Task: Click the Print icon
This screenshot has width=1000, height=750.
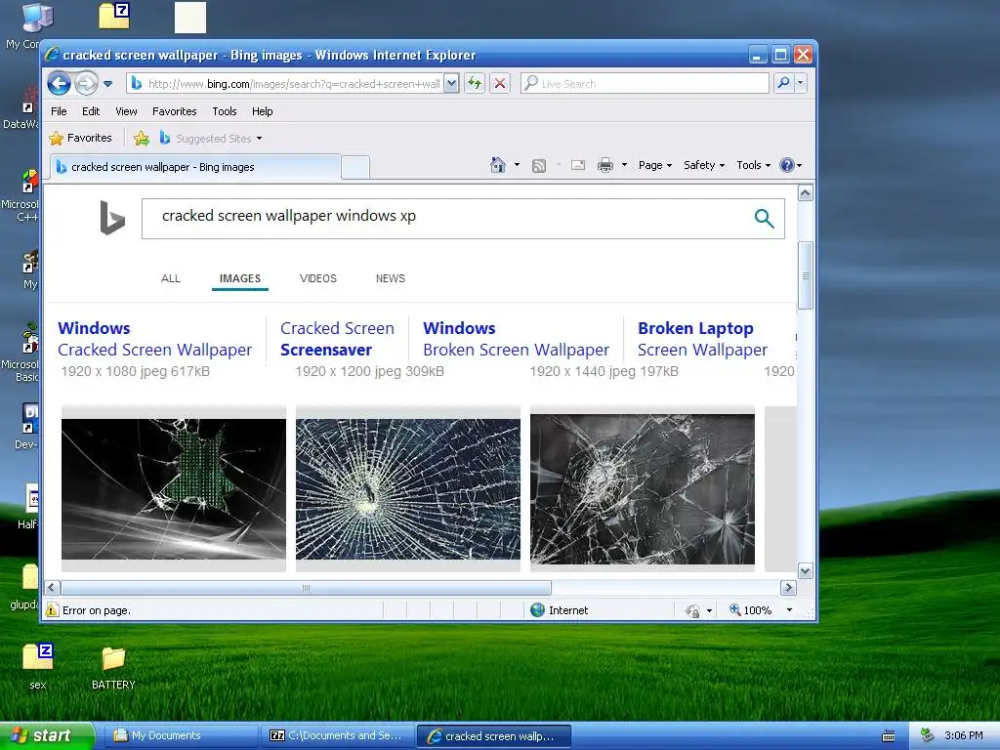Action: (x=605, y=165)
